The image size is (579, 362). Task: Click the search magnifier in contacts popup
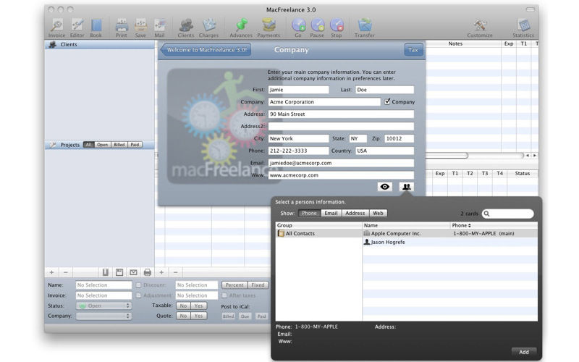coord(486,214)
